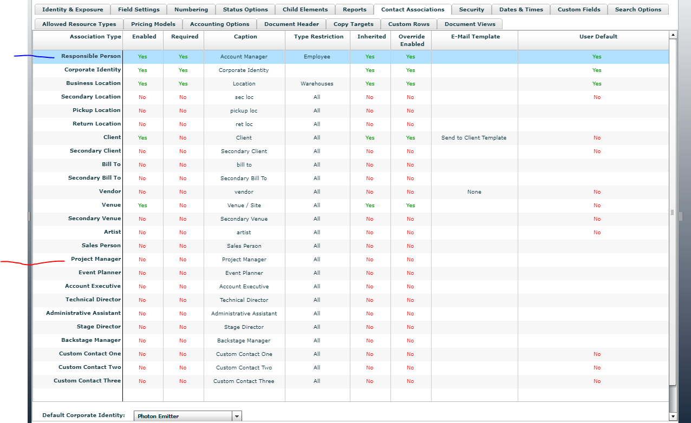Select the Custom Contact Three row
691x423 pixels.
87,381
